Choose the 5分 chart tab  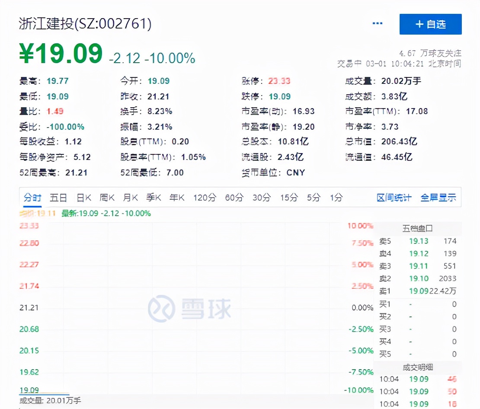tap(314, 198)
